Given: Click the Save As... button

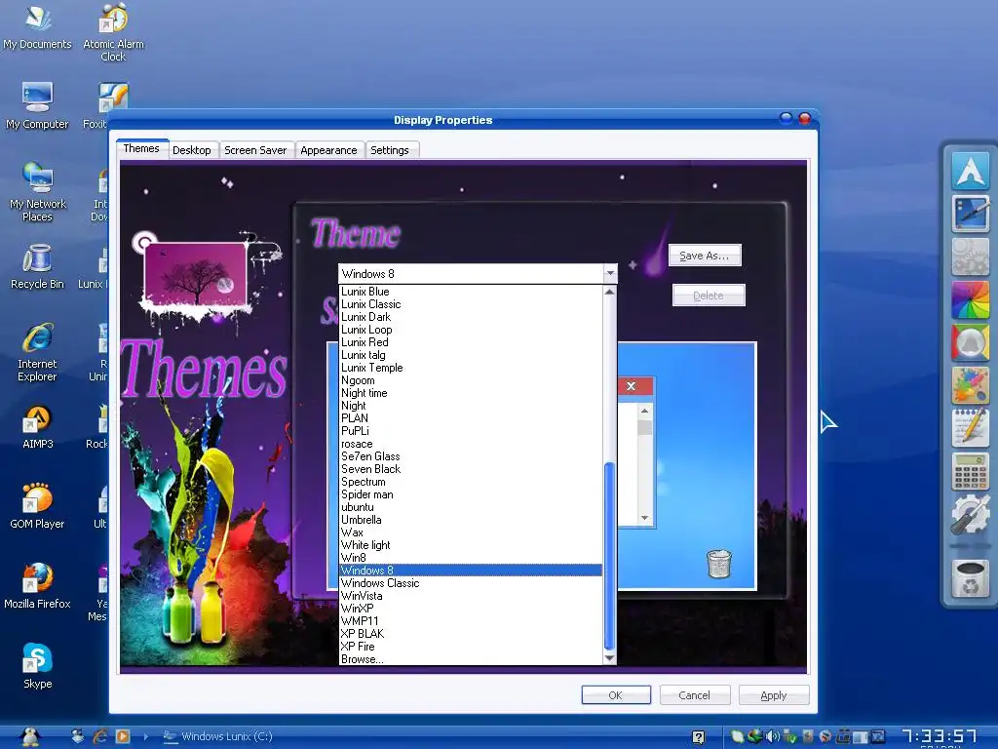Looking at the screenshot, I should [x=705, y=256].
